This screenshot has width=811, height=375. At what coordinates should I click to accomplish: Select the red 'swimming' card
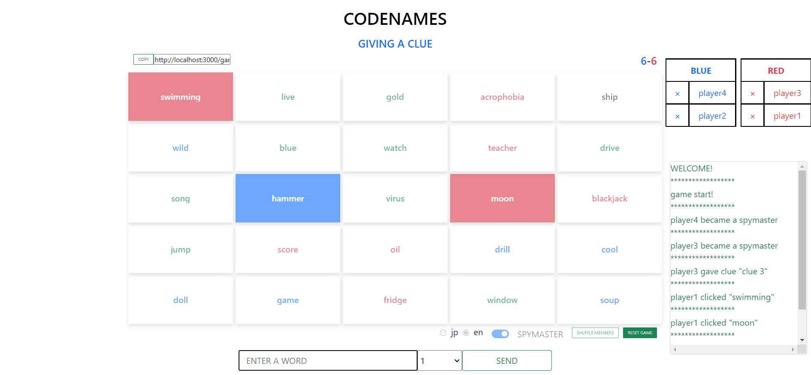click(181, 97)
